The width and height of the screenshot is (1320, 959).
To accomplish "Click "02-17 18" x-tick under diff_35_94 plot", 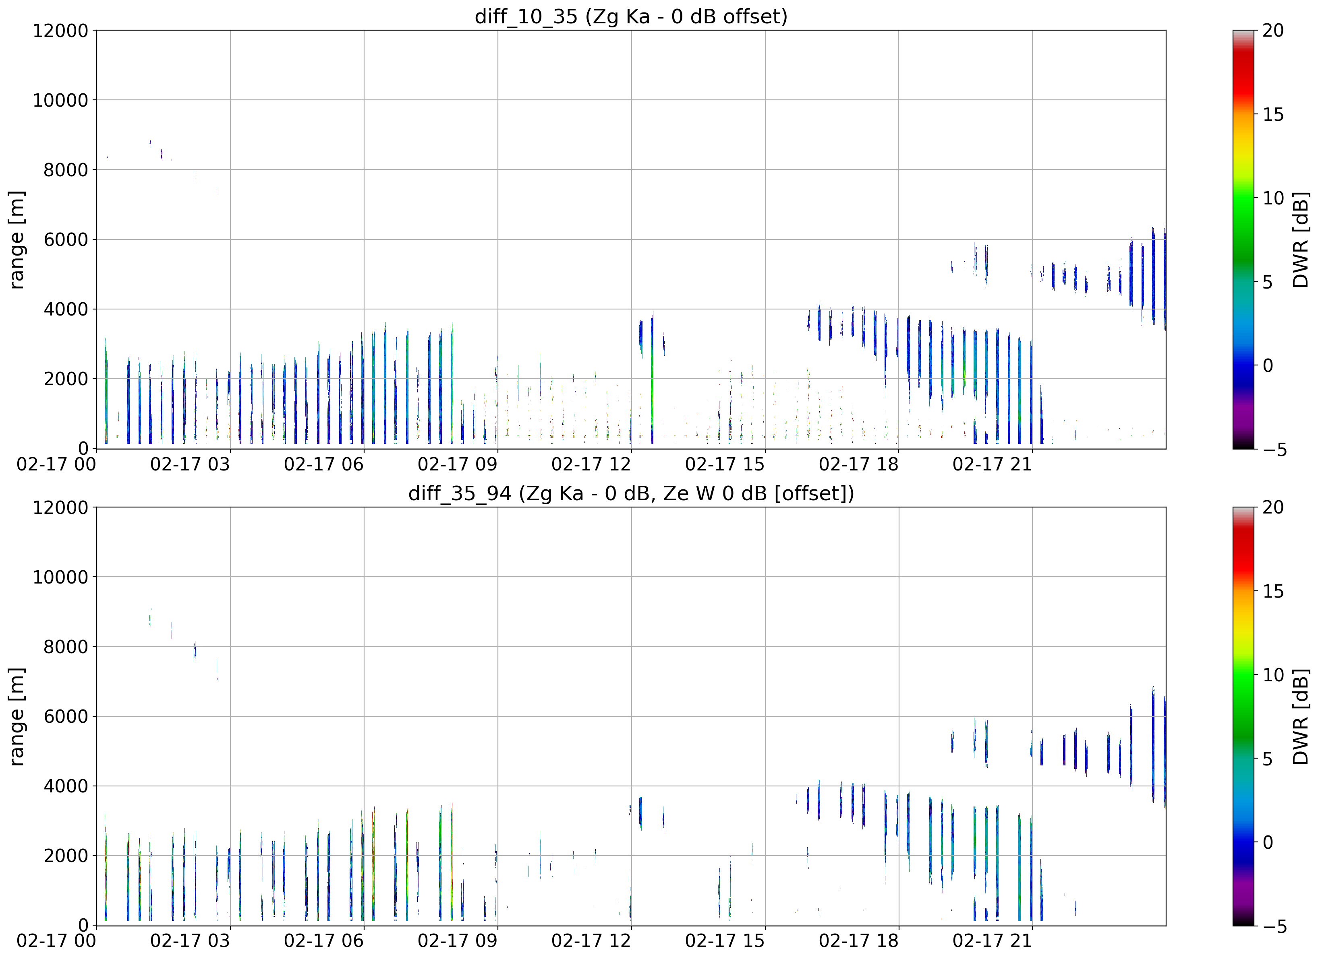I will [x=858, y=941].
